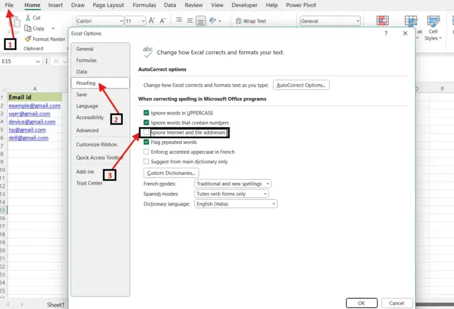Toggle Wrap Text in ribbon
The height and width of the screenshot is (309, 454).
pos(251,21)
